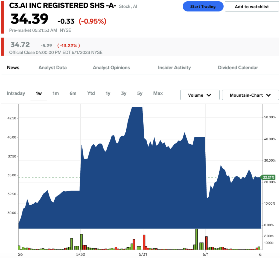The width and height of the screenshot is (280, 258).
Task: Select the 1w chart range
Action: 39,93
